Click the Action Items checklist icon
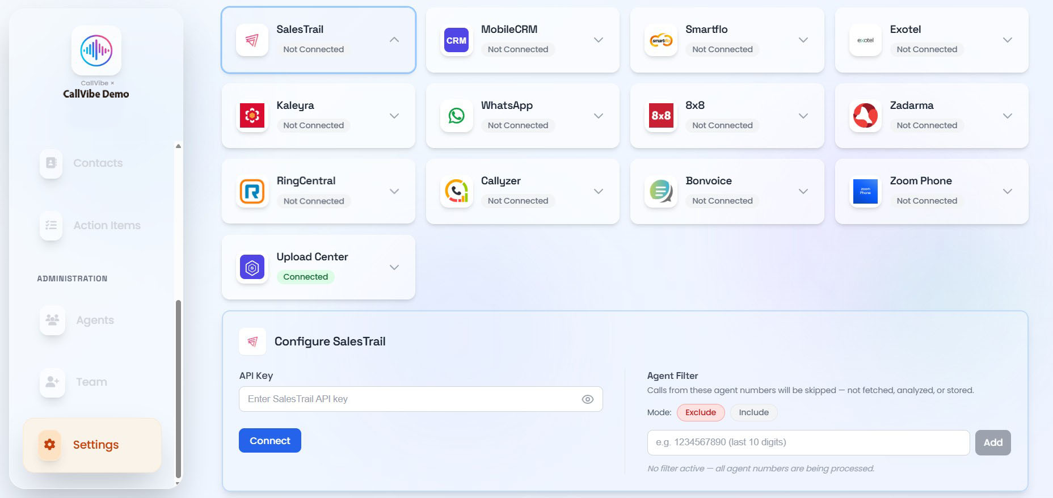 [51, 225]
